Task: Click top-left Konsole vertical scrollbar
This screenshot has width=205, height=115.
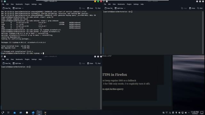Action: point(101,43)
